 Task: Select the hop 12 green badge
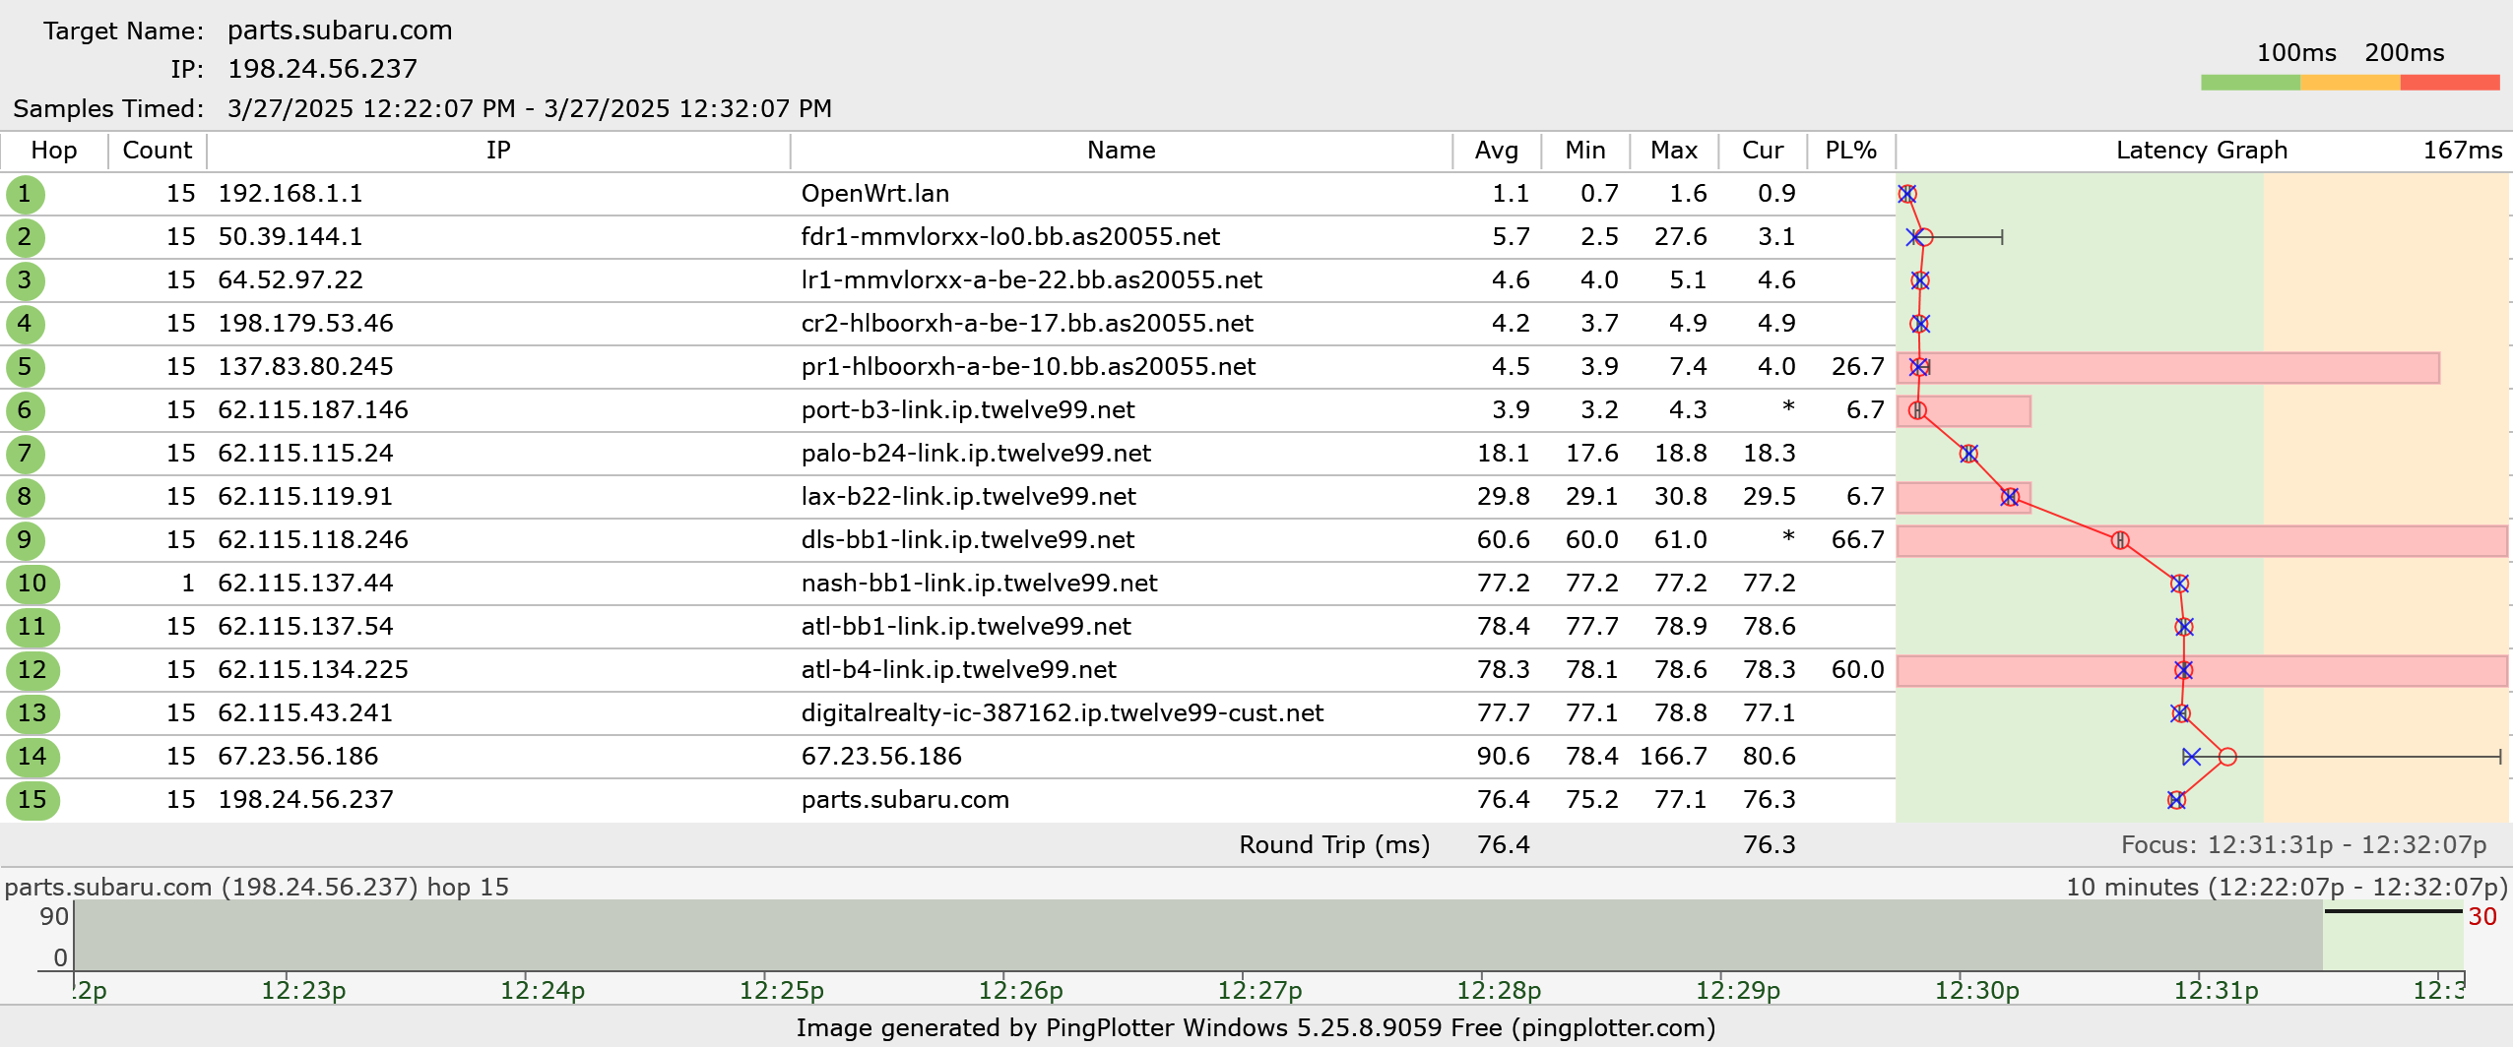[32, 670]
